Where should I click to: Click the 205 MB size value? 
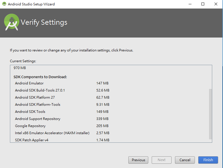pyautogui.click(x=102, y=126)
